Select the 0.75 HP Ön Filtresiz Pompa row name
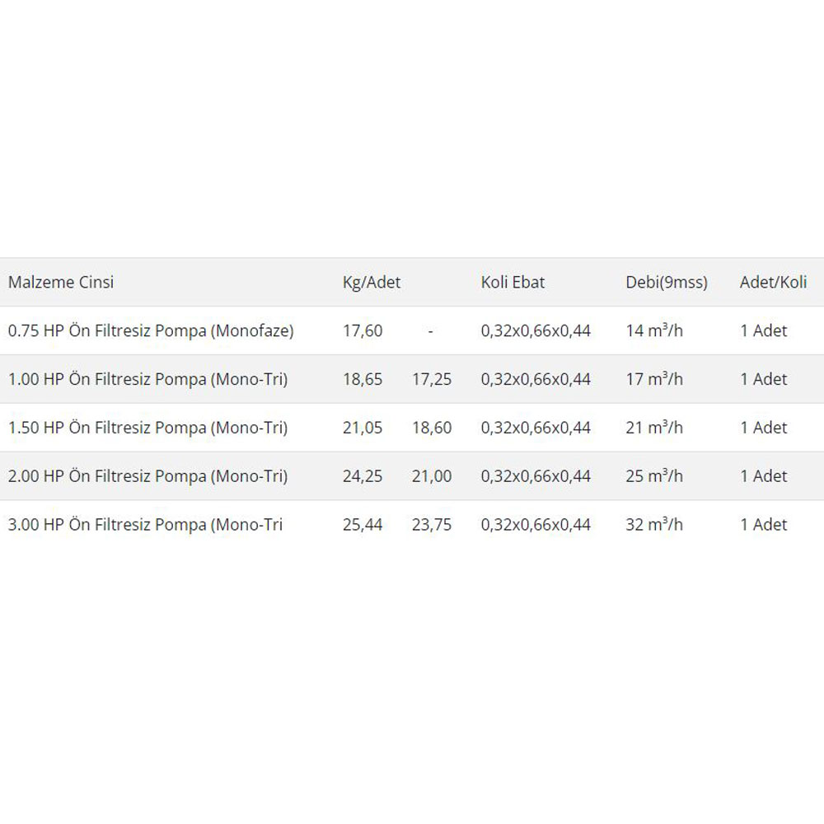824x824 pixels. (151, 330)
